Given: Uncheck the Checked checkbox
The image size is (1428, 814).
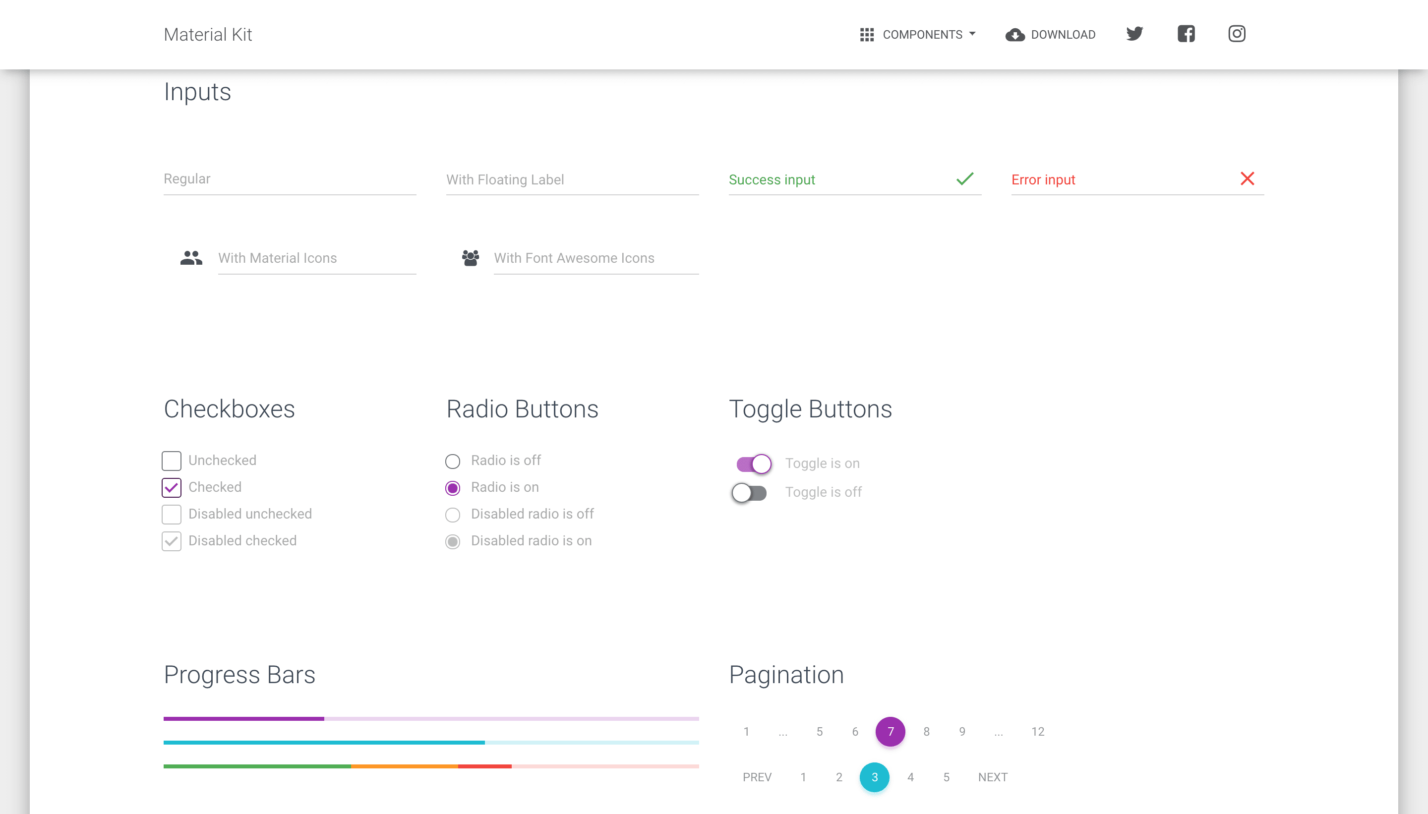Looking at the screenshot, I should (172, 487).
